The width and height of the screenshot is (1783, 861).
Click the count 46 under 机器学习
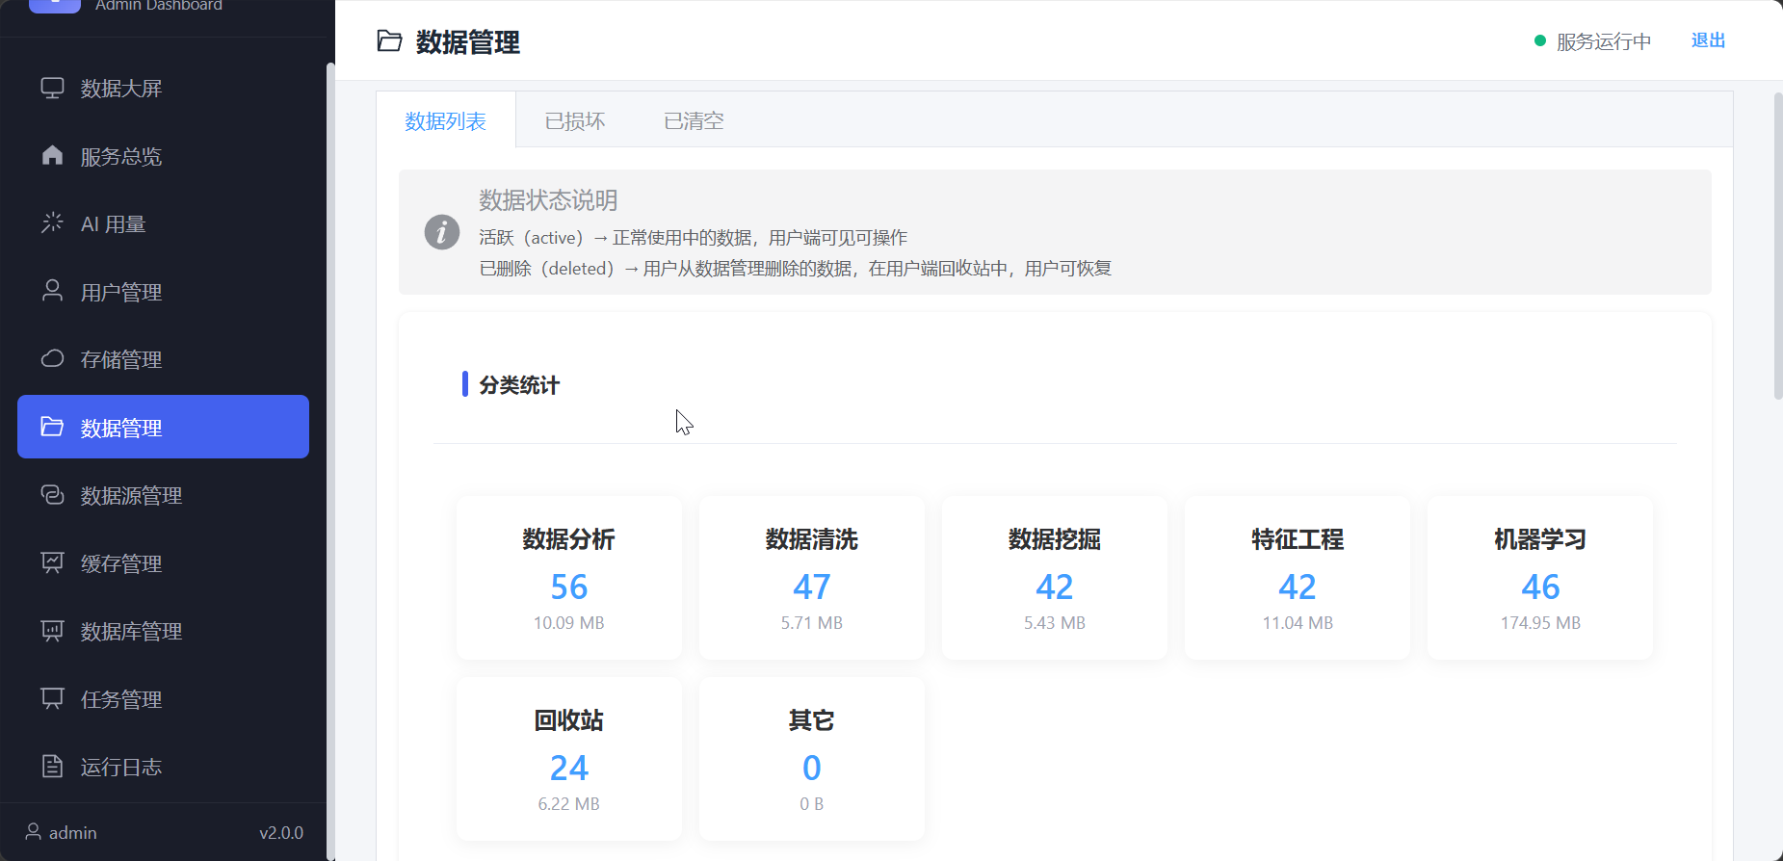(1540, 587)
